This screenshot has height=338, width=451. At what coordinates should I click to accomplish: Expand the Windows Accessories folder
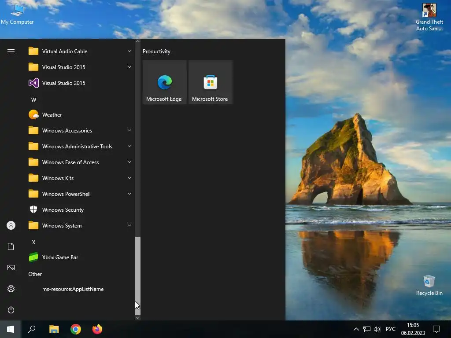[x=80, y=130]
